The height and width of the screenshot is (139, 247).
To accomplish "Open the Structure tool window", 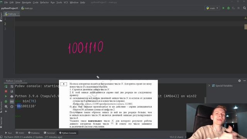I will click(x=1, y=107).
